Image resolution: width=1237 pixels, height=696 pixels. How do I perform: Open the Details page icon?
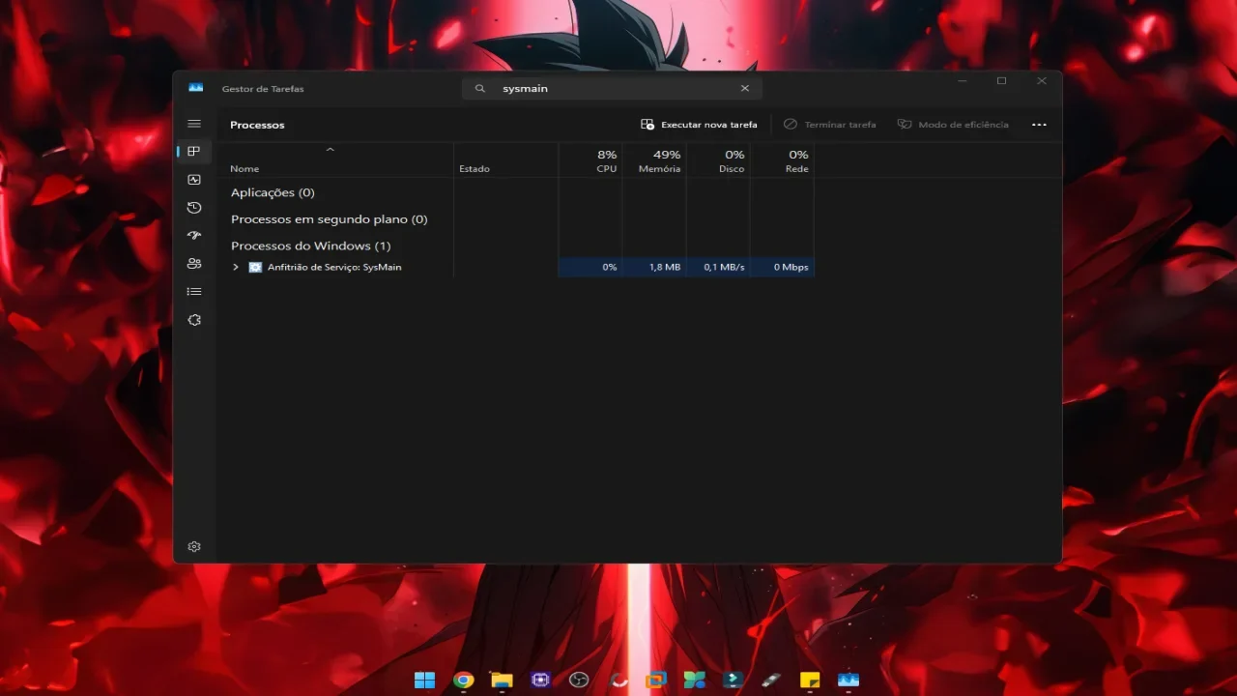194,291
